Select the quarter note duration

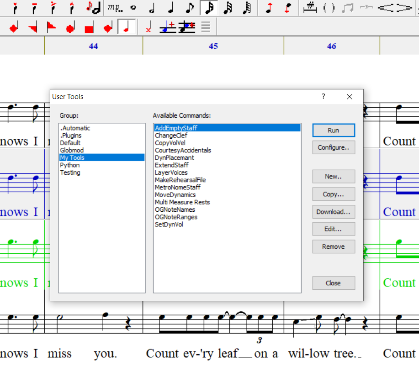pyautogui.click(x=171, y=8)
